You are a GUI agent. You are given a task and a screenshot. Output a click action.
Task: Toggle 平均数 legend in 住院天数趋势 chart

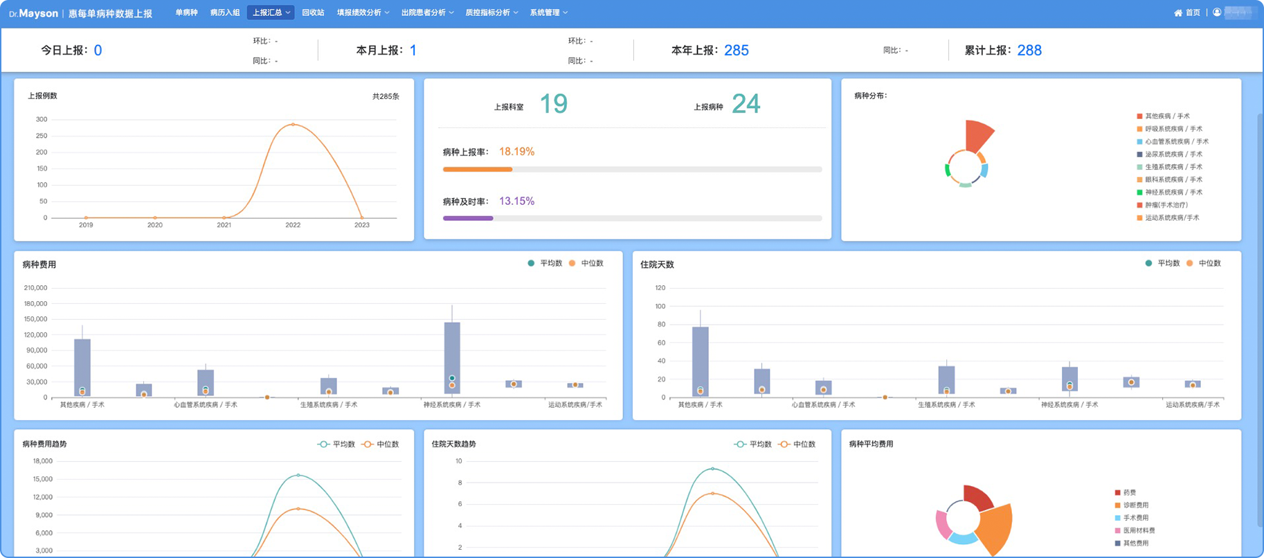click(752, 444)
